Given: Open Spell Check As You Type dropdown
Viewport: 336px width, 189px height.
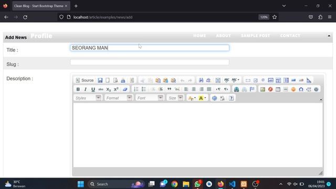Looking at the screenshot, I should 236,80.
